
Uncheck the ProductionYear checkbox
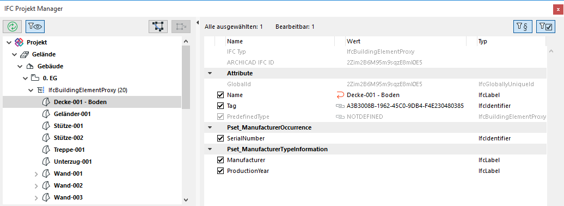coord(220,171)
